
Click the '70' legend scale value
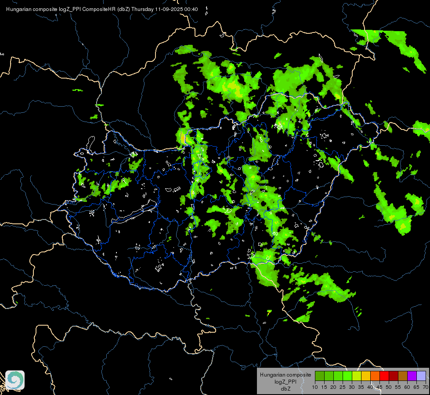[x=426, y=387]
